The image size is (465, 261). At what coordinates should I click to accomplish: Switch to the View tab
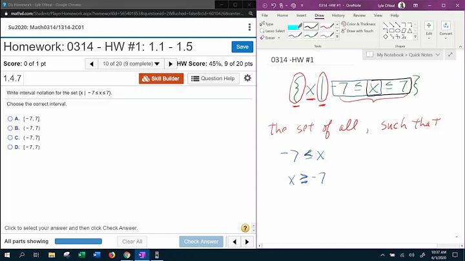(378, 15)
